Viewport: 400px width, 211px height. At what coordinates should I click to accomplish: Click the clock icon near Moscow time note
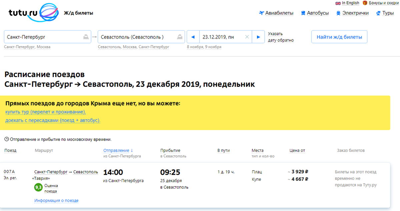tap(7, 139)
